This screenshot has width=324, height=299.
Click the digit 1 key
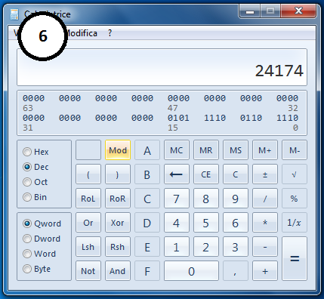(x=177, y=247)
